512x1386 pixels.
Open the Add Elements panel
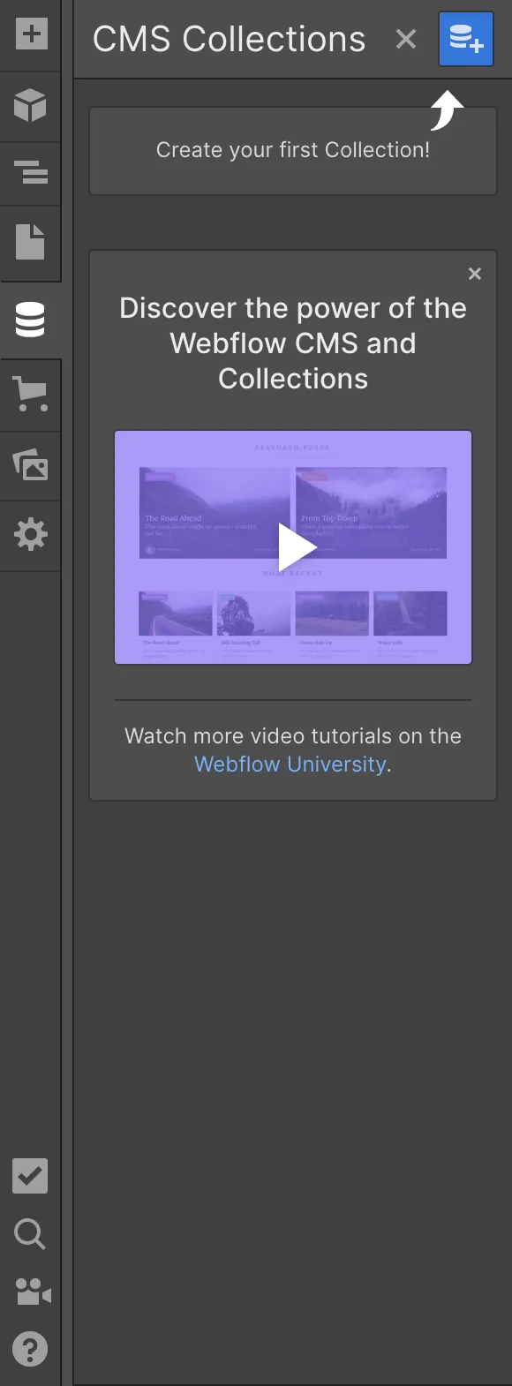[30, 34]
